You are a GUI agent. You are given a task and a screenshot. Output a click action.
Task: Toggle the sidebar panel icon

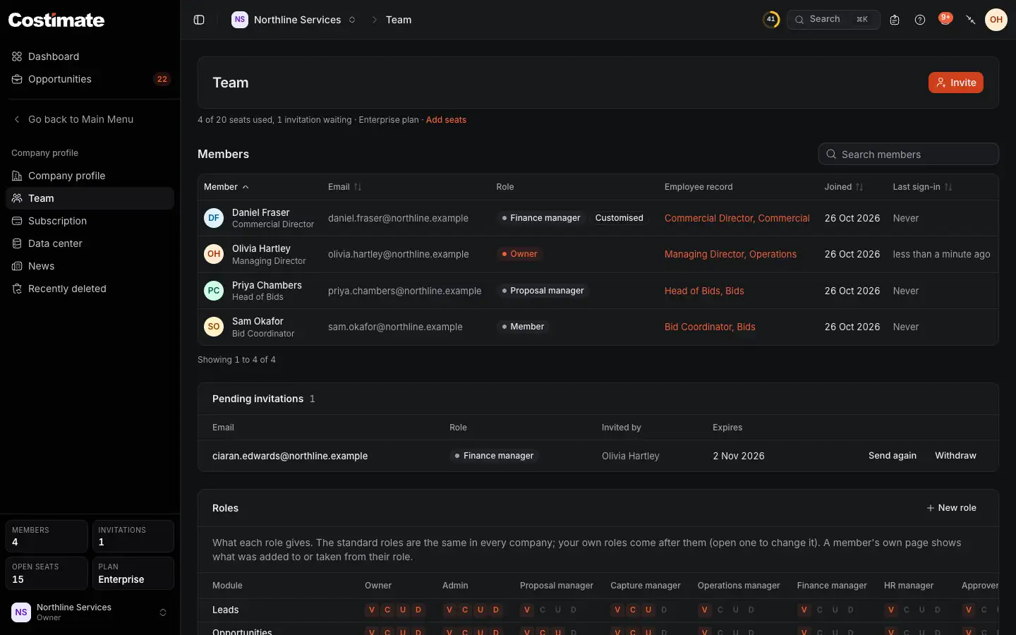(x=199, y=20)
